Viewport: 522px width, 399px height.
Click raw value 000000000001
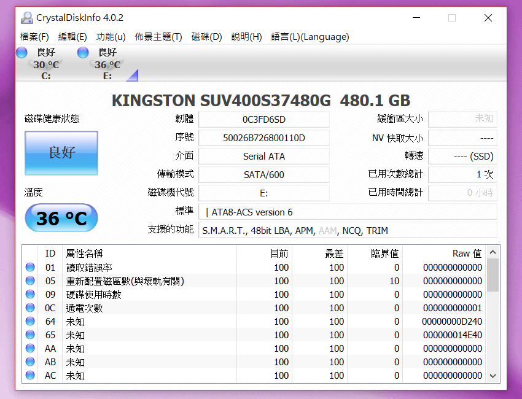[x=453, y=308]
